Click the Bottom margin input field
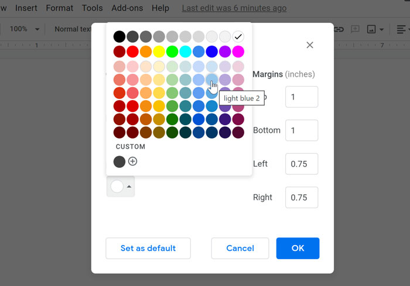 point(302,130)
